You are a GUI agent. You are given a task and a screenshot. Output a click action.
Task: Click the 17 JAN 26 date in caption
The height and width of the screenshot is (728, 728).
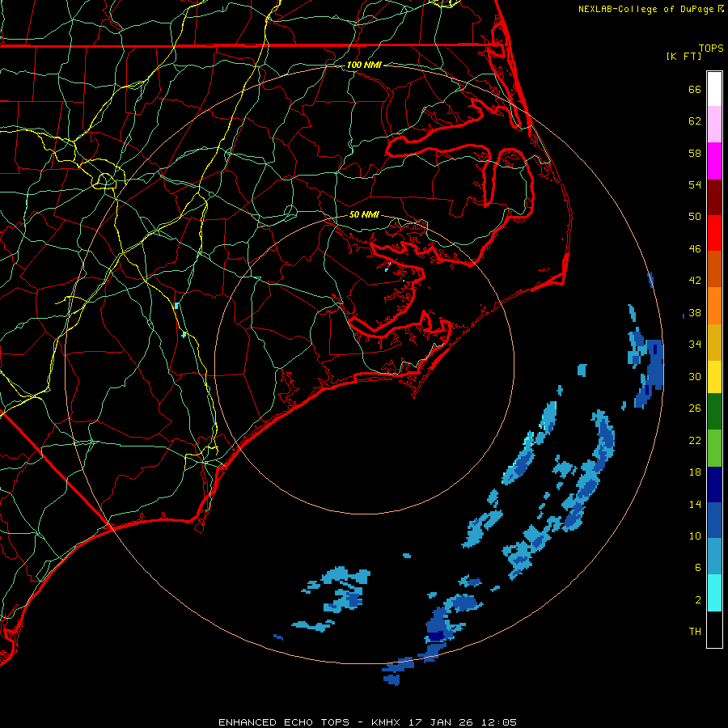[x=442, y=722]
